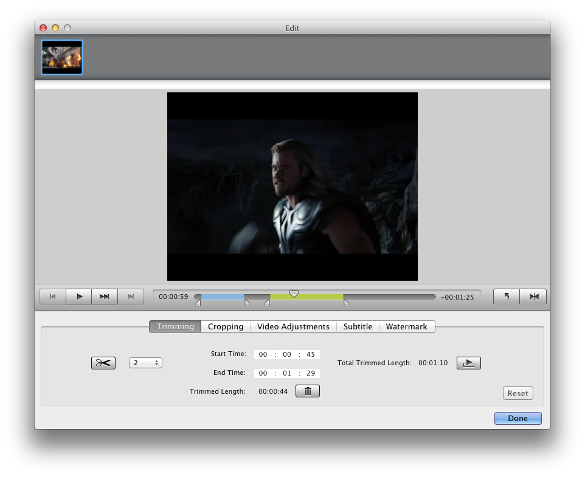Open the Video Adjustments tab
585x477 pixels.
pos(293,327)
